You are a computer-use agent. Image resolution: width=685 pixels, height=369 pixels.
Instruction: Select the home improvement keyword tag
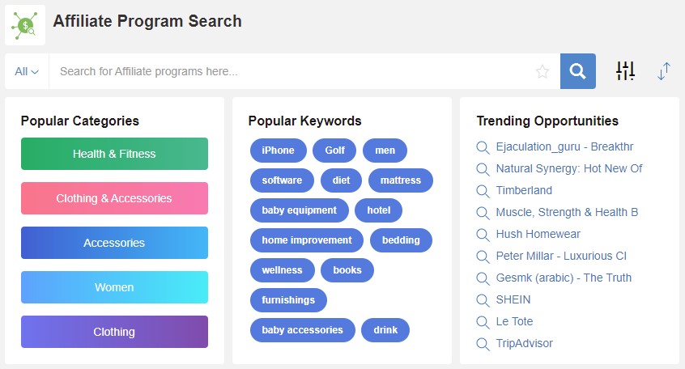(307, 240)
